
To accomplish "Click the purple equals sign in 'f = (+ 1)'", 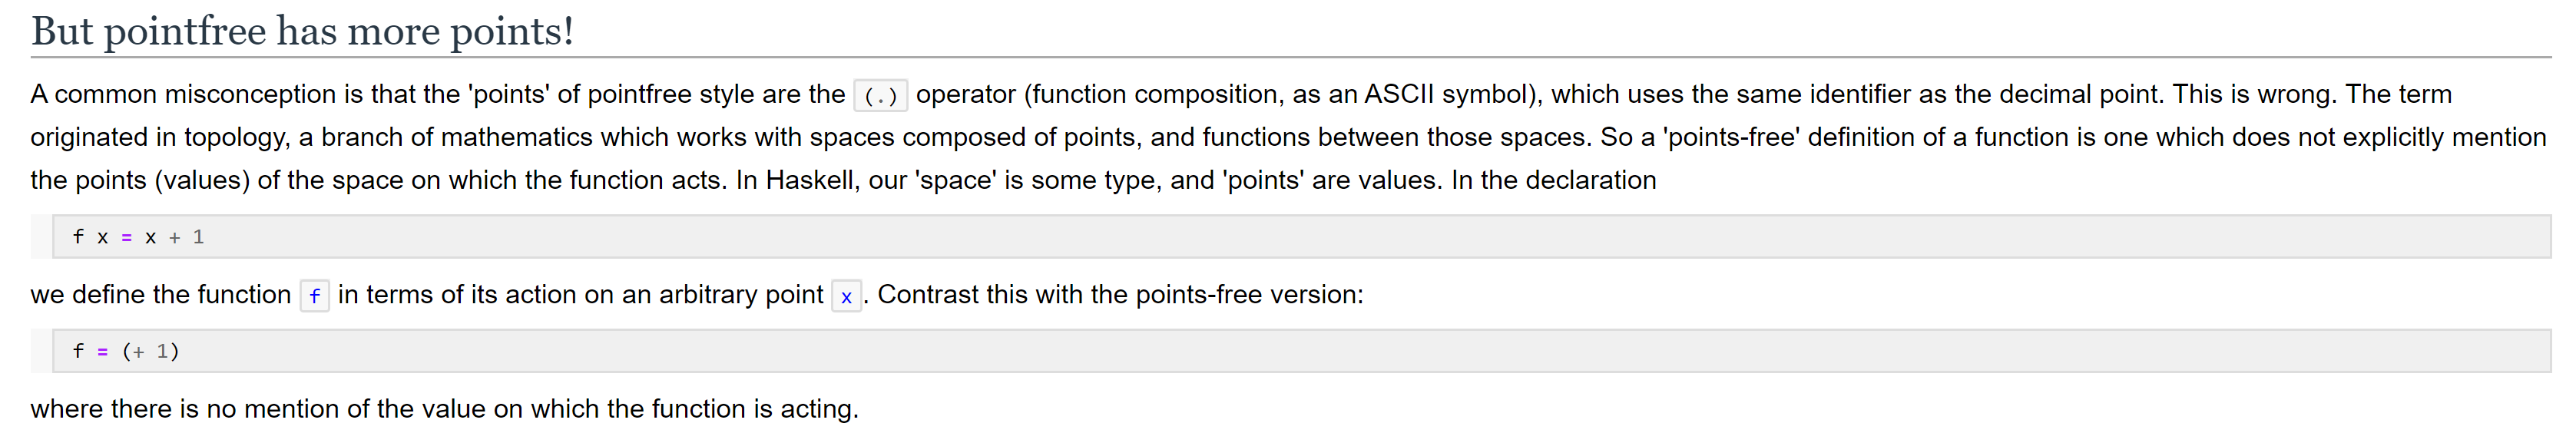I will pos(103,352).
